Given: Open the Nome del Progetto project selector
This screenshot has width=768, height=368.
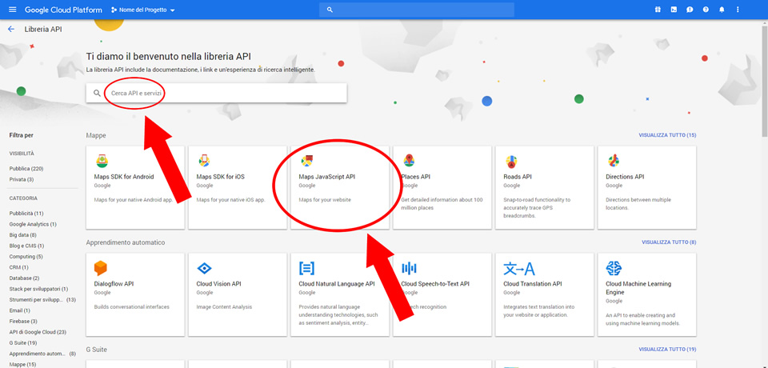Looking at the screenshot, I should click(x=143, y=10).
